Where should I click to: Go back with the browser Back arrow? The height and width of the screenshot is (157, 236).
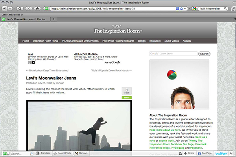4,9
